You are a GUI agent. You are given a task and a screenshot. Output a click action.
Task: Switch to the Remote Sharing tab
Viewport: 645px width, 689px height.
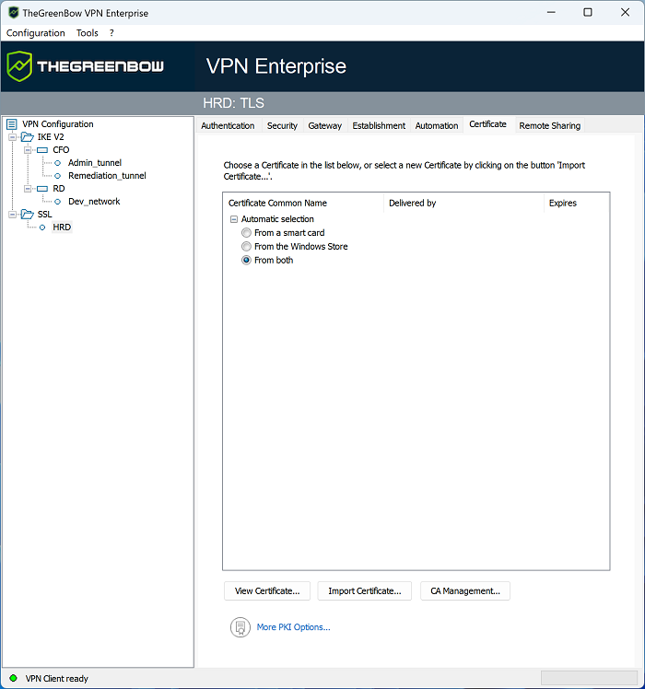click(x=549, y=125)
